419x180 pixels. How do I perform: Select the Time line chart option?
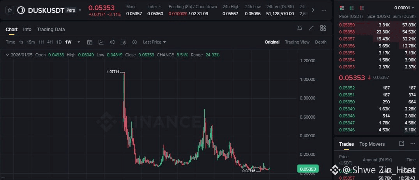click(x=11, y=42)
